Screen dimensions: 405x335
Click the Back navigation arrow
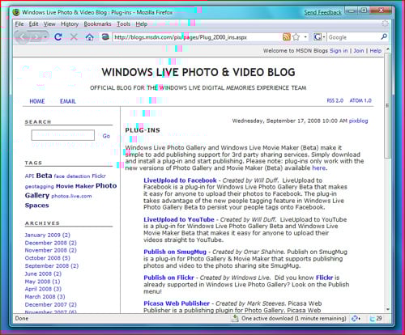23,37
